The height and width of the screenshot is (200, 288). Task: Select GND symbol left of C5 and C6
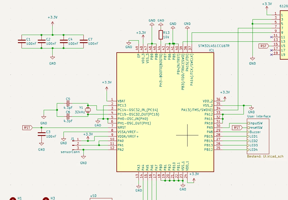(x=44, y=117)
